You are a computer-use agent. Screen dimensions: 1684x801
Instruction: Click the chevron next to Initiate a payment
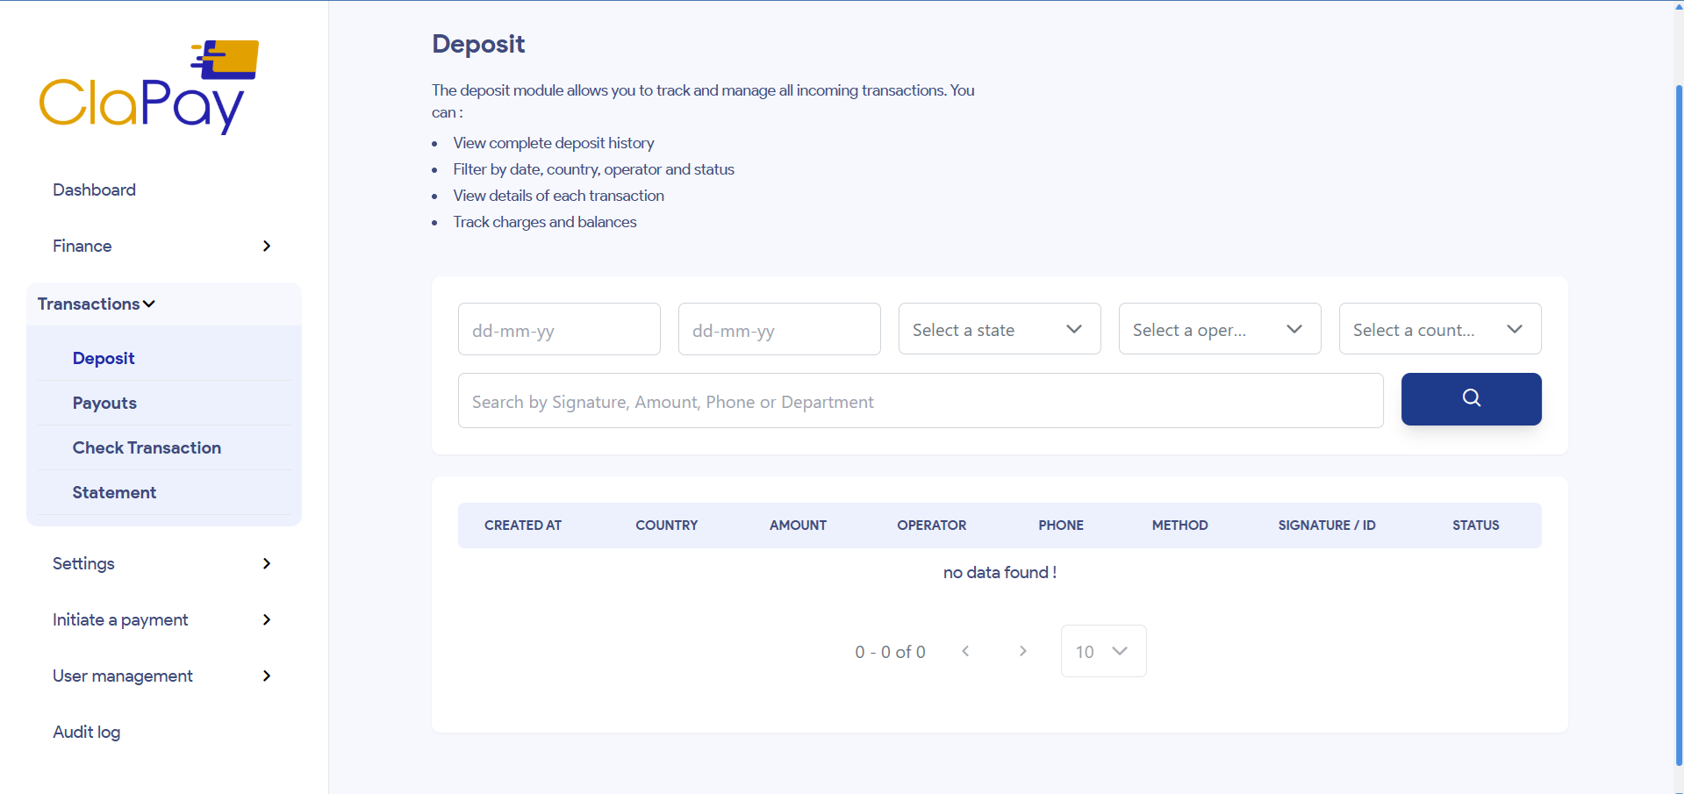(266, 619)
